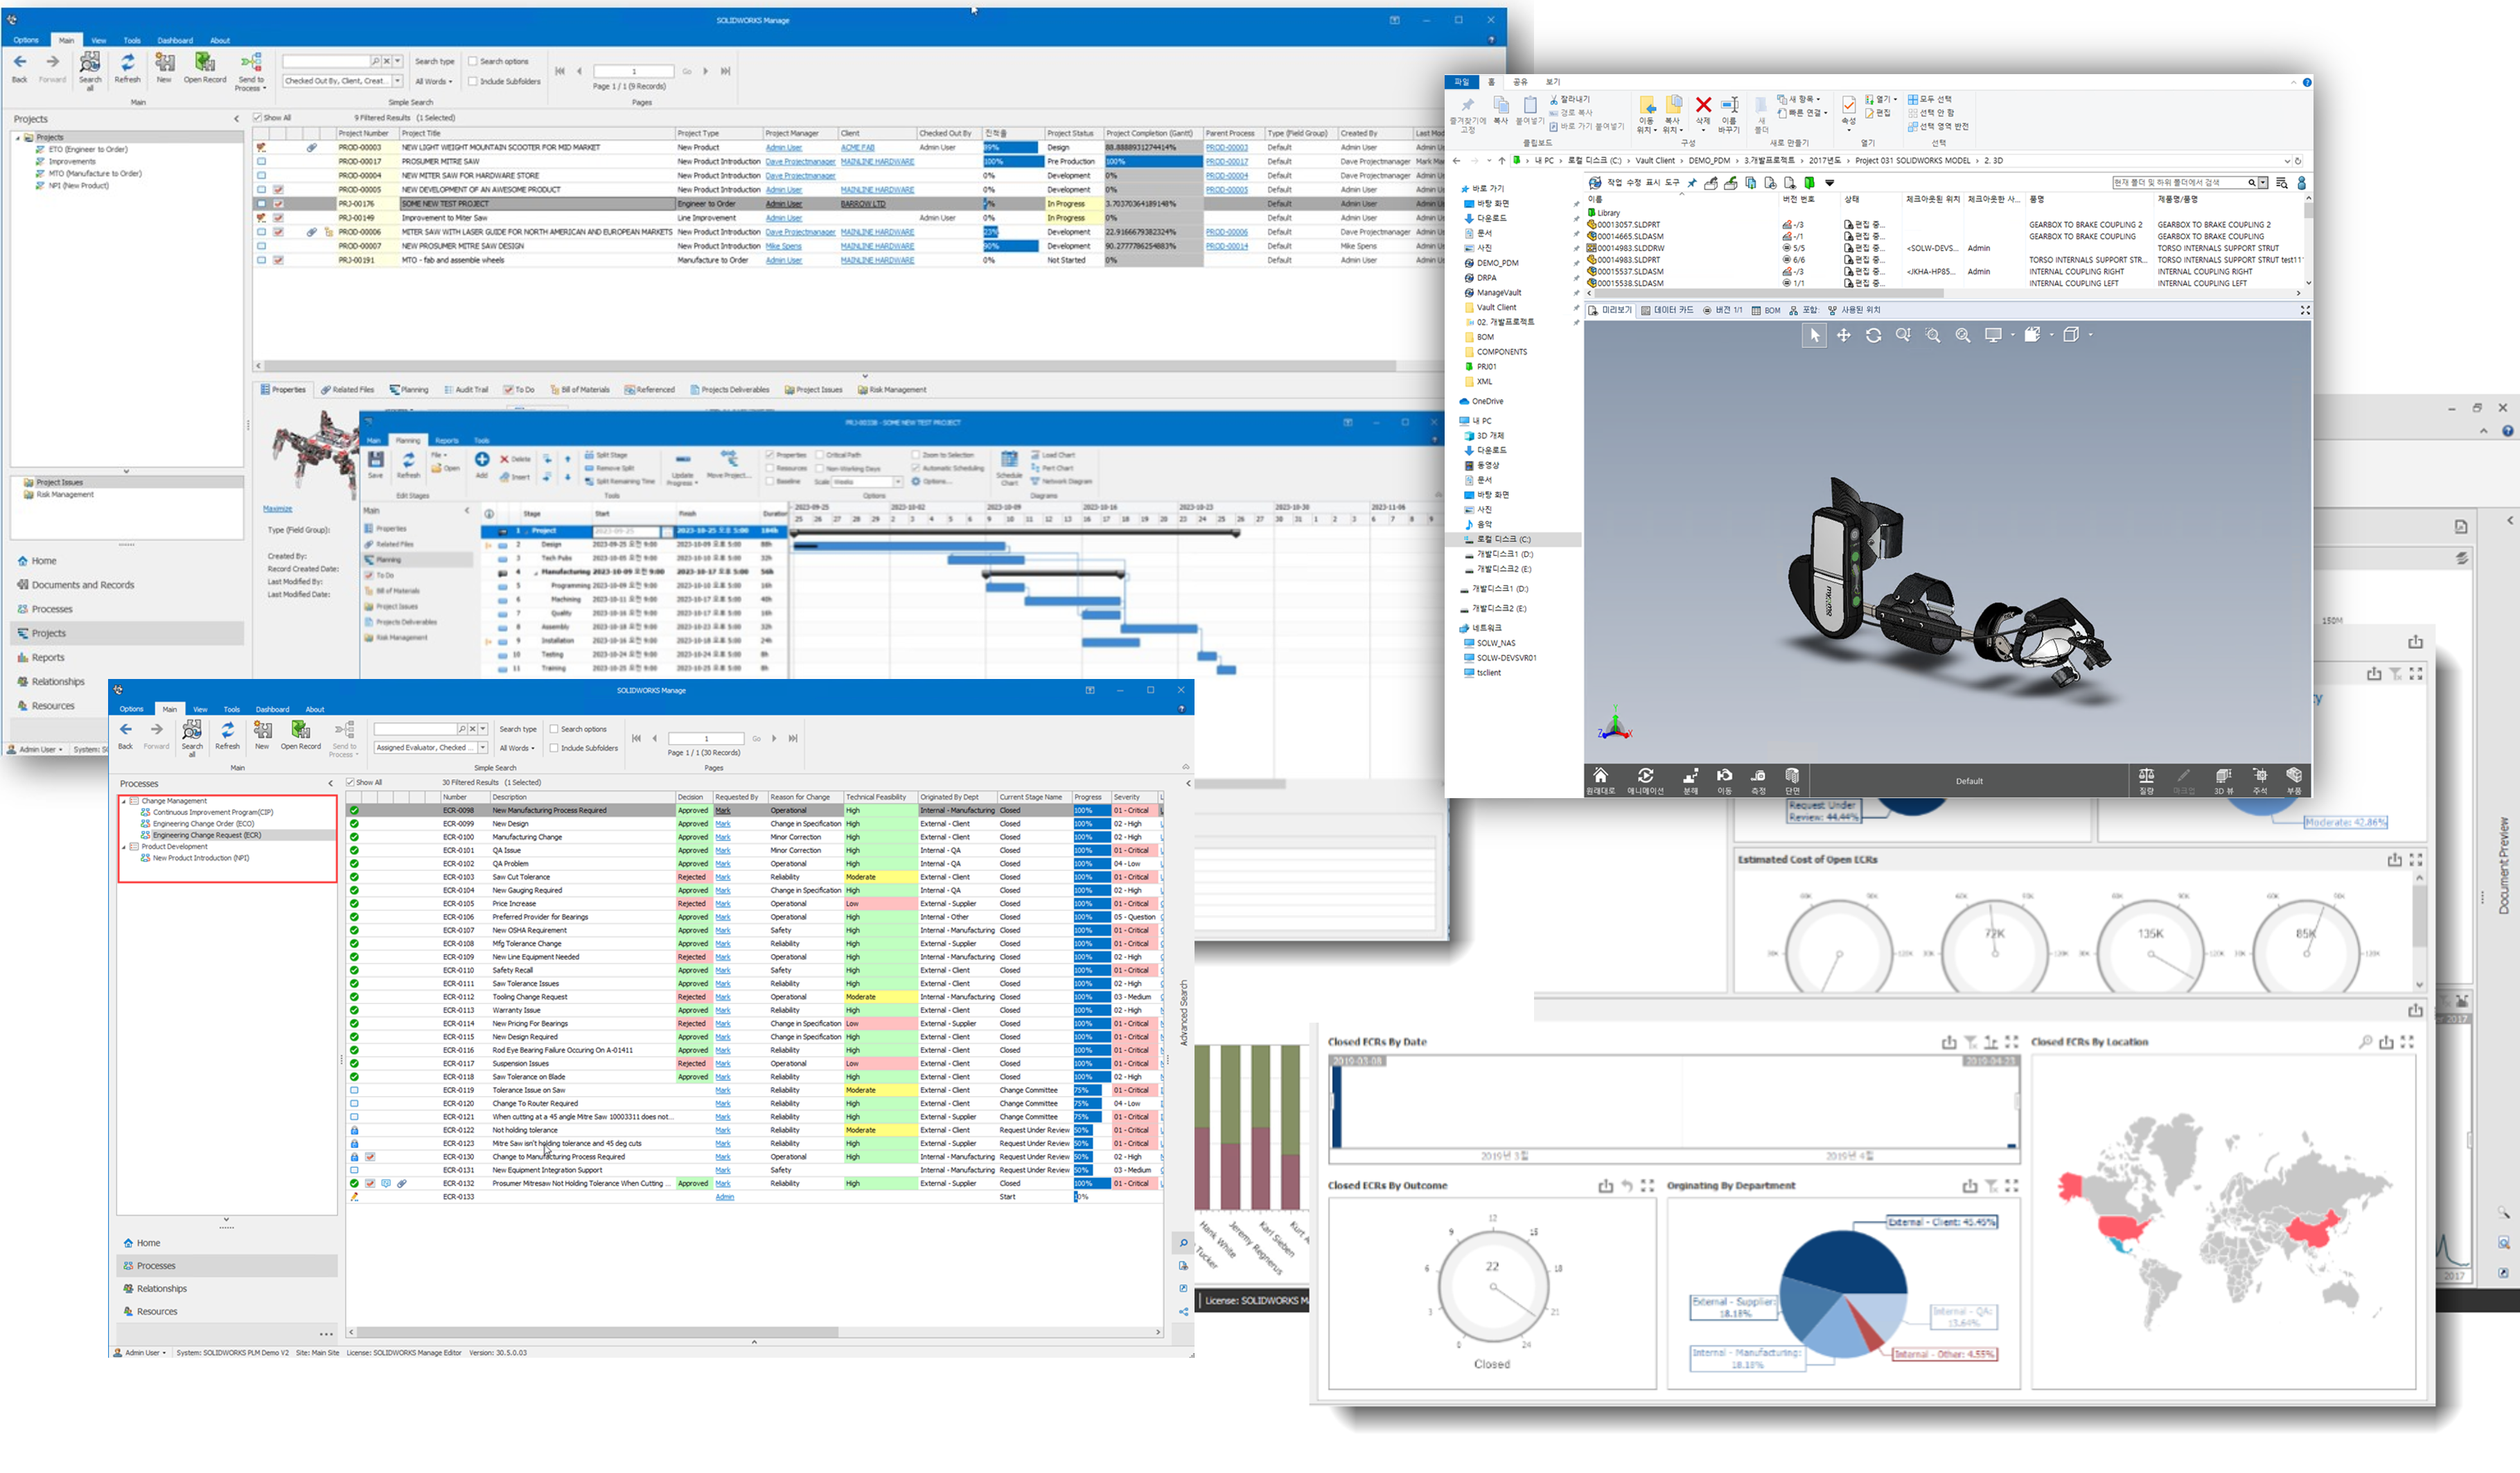Click progress bar of ECR-0119 row
Image resolution: width=2520 pixels, height=1473 pixels.
(1091, 1090)
